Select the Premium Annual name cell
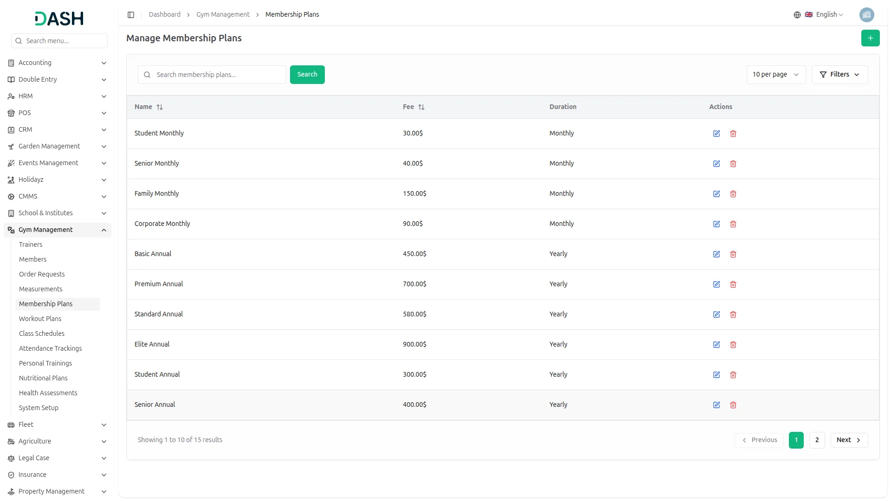 pyautogui.click(x=159, y=284)
